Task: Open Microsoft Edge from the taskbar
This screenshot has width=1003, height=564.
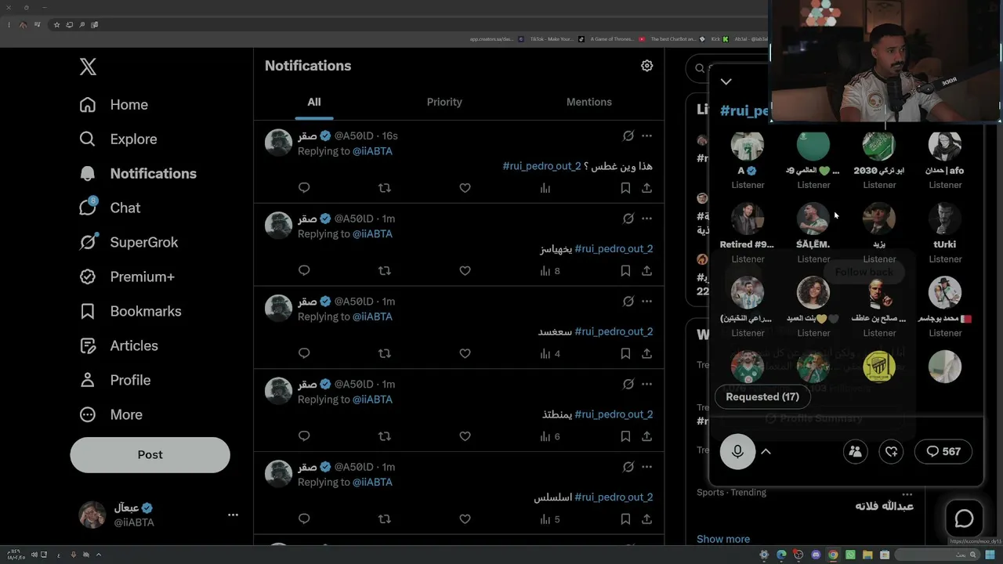Action: 781,555
